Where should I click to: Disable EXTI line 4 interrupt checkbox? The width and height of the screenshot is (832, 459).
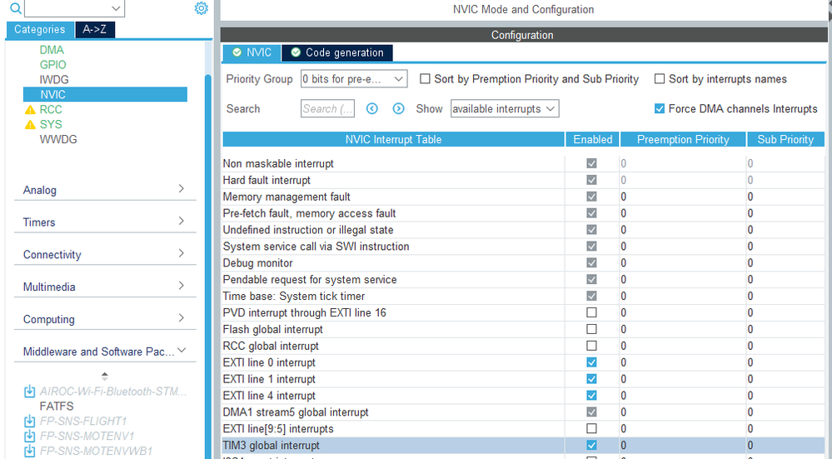click(x=591, y=396)
